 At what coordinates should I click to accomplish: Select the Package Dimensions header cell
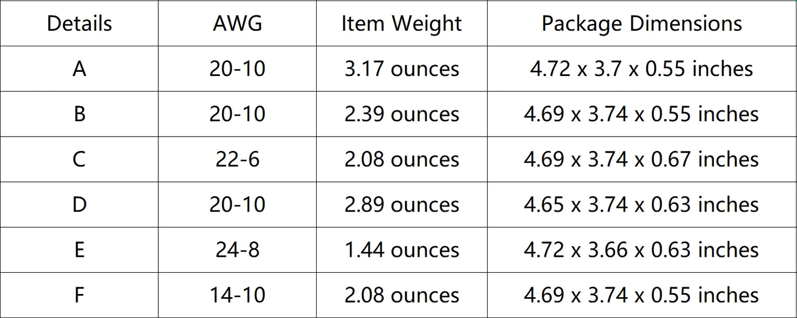(641, 24)
